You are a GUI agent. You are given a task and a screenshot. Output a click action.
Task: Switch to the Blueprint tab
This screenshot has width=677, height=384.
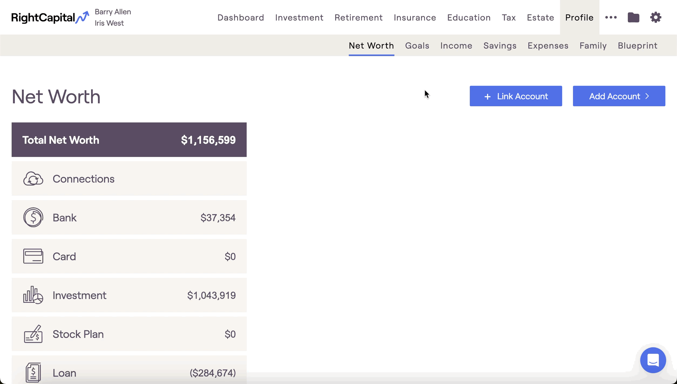point(637,46)
